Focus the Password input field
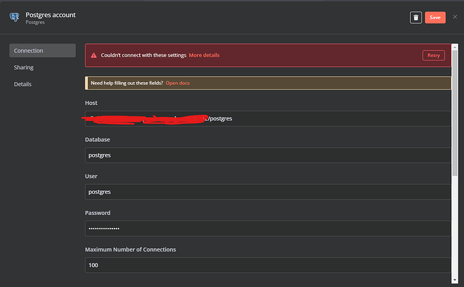Screen dimensions: 464x287 tap(268, 229)
